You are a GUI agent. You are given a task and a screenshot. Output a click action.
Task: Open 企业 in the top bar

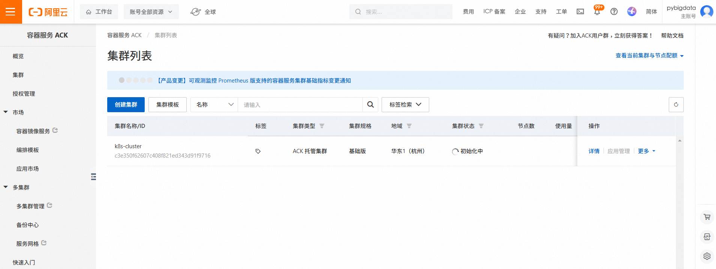[520, 12]
